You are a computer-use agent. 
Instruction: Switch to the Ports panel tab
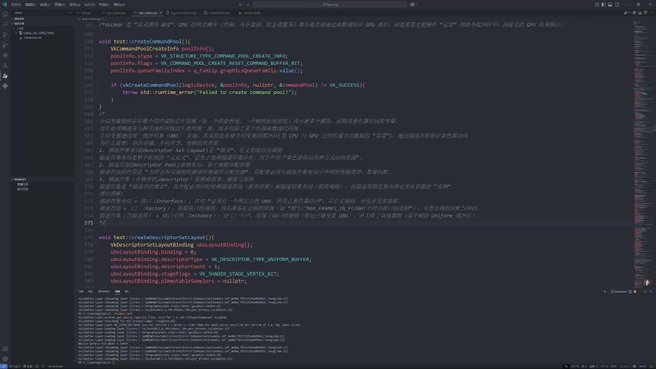click(127, 291)
